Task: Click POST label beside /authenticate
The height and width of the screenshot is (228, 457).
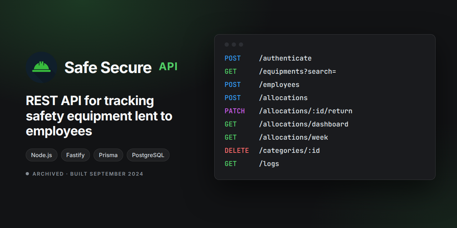Action: coord(233,58)
